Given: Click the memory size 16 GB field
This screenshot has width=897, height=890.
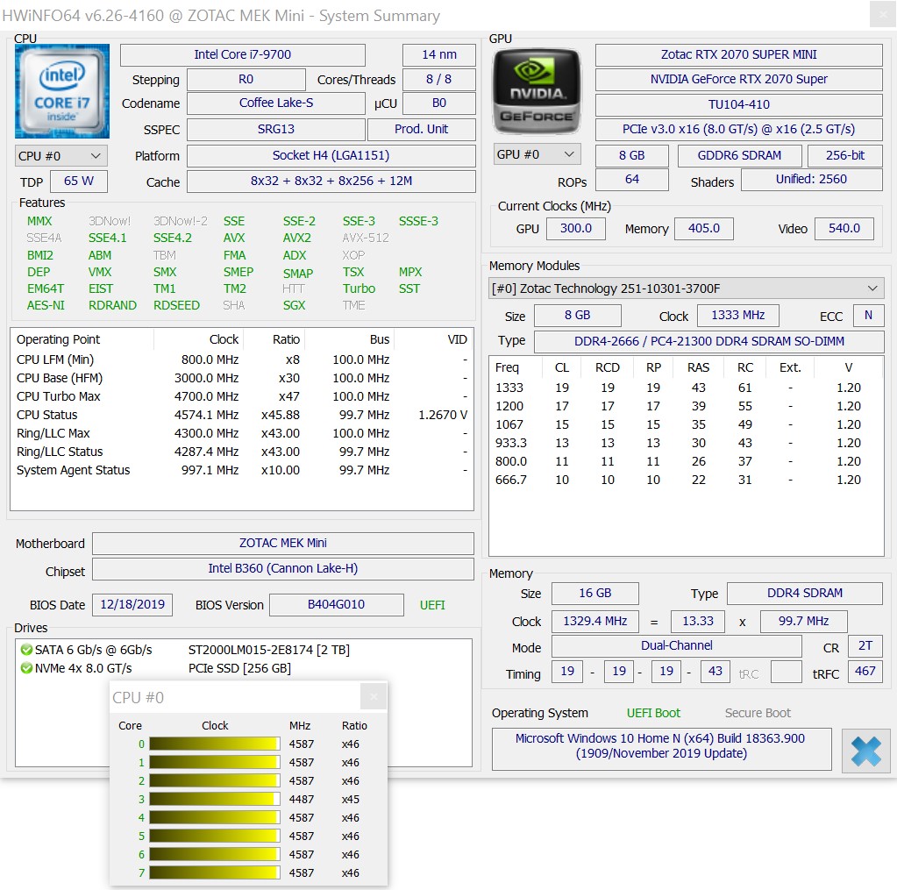Looking at the screenshot, I should point(595,593).
